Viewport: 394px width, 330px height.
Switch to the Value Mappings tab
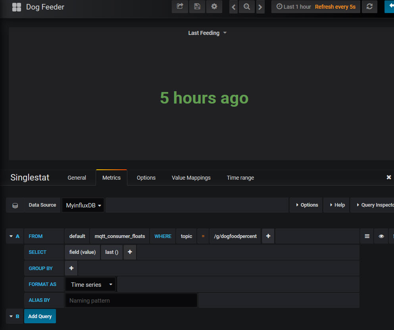pos(191,177)
